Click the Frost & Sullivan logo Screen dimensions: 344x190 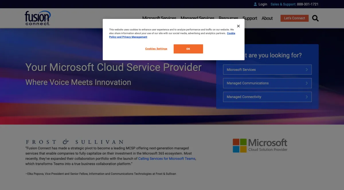pos(75,142)
